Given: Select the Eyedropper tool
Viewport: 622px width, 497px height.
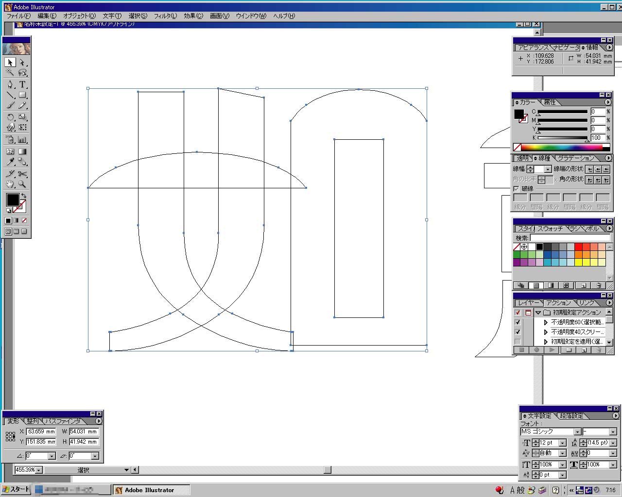Looking at the screenshot, I should point(10,162).
